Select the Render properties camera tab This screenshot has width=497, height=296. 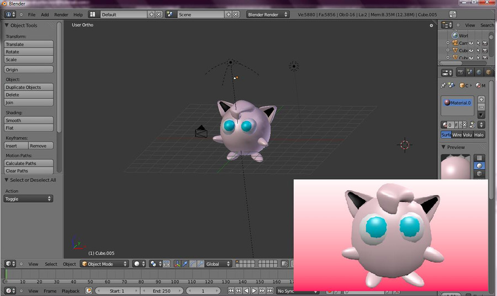(x=460, y=72)
